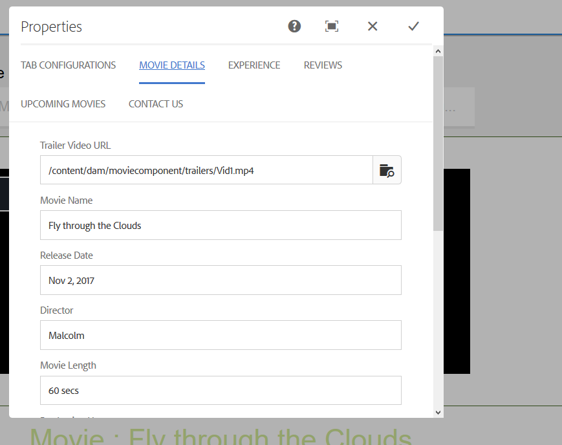Click the black video area behind the dialog
Screen dimensions: 562x445
457,272
